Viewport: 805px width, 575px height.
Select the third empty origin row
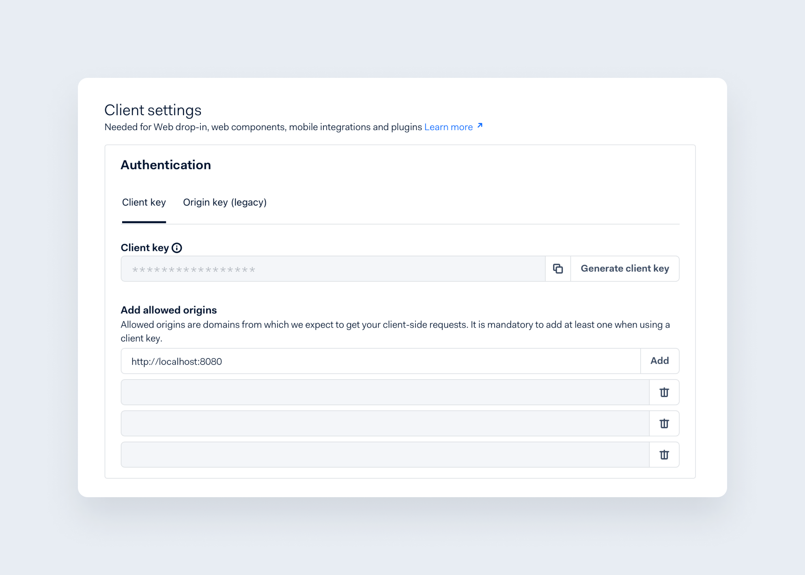point(385,455)
